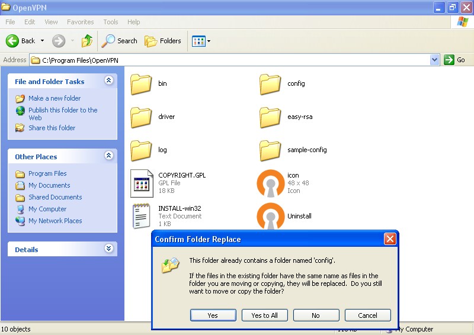Expand the Details panel
Viewport: 474px width, 335px height.
pos(109,249)
